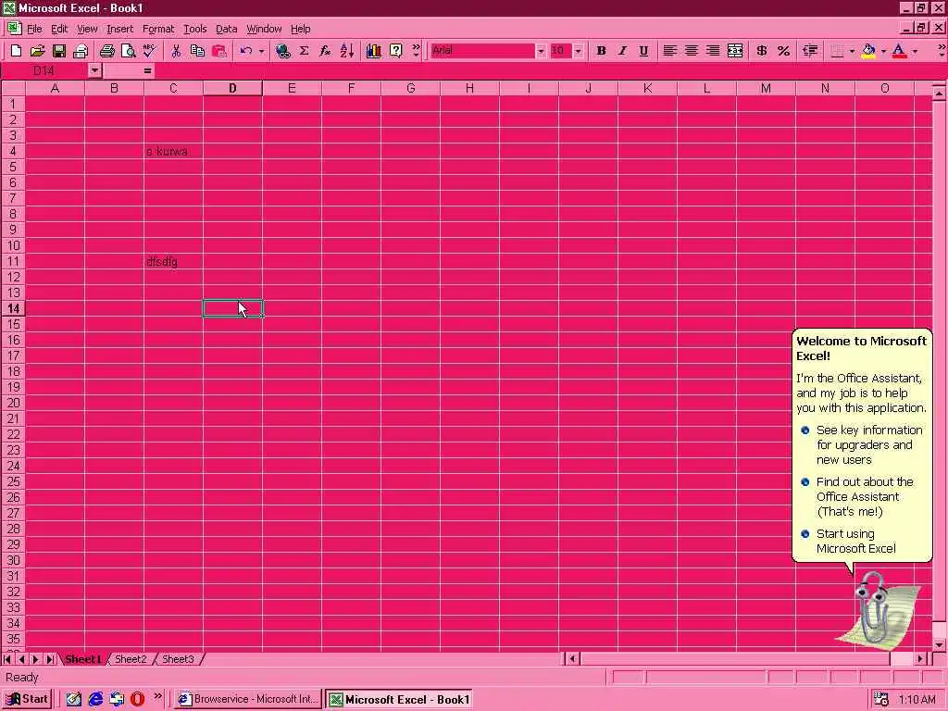Click Merge and Center icon
The height and width of the screenshot is (711, 948).
pyautogui.click(x=734, y=51)
